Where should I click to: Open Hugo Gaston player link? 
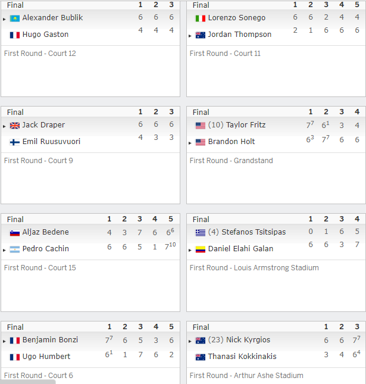point(45,35)
